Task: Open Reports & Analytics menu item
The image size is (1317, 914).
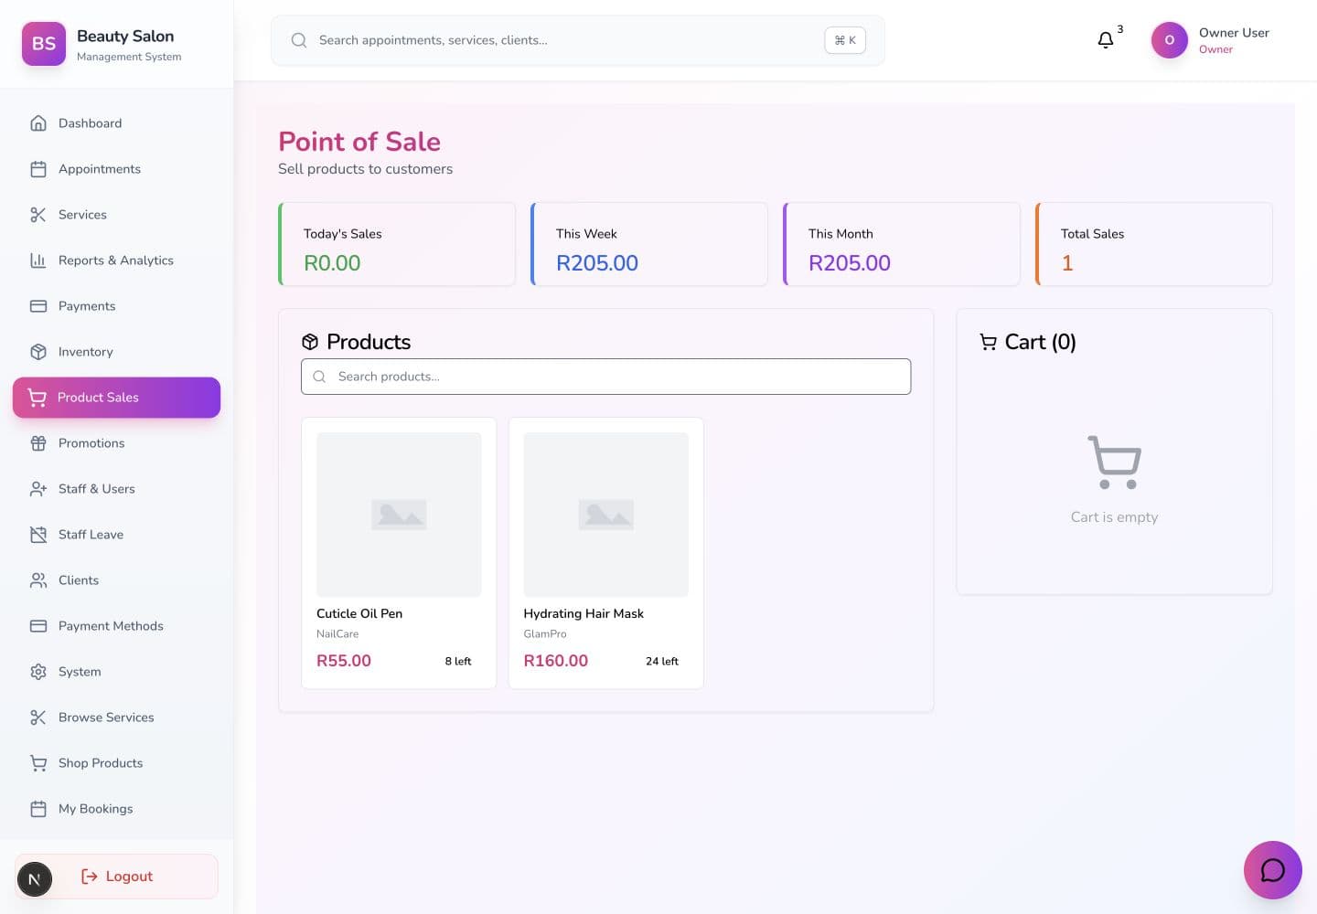Action: click(x=117, y=260)
